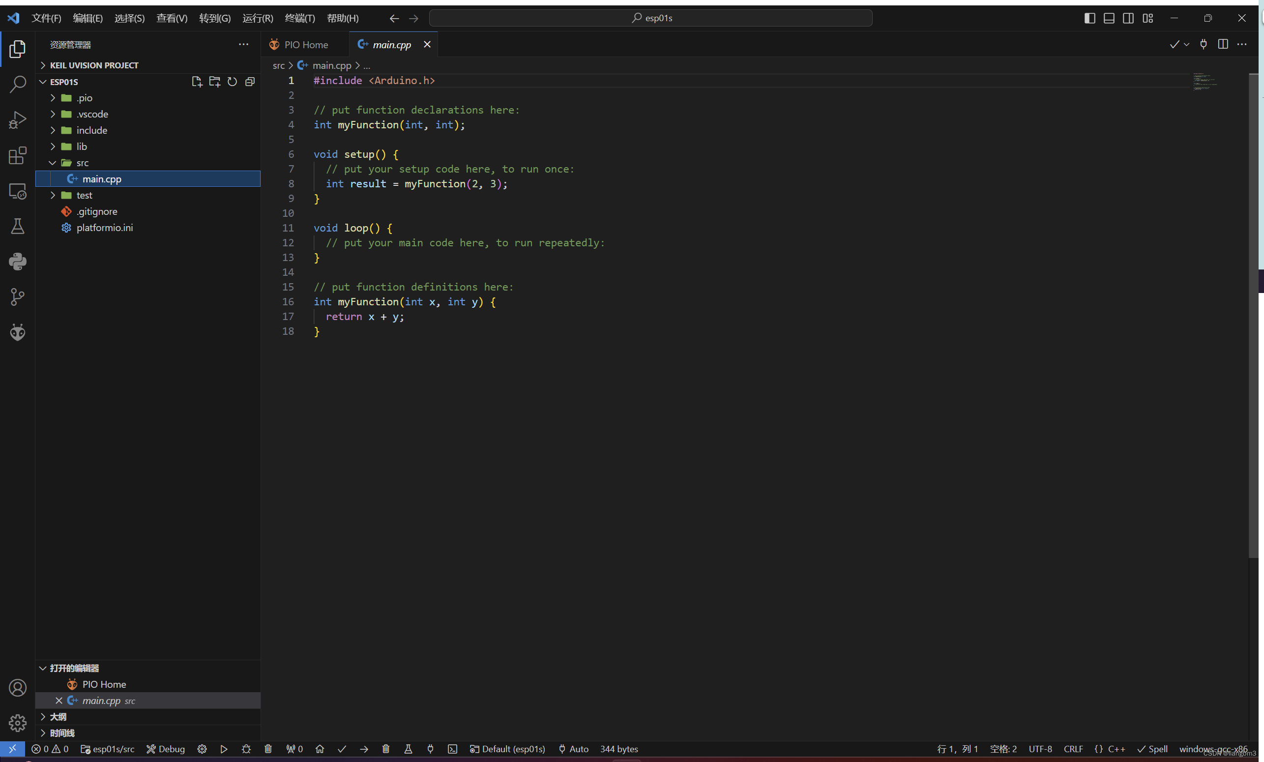Open the Extensions view in activity bar
This screenshot has height=762, width=1264.
[17, 155]
